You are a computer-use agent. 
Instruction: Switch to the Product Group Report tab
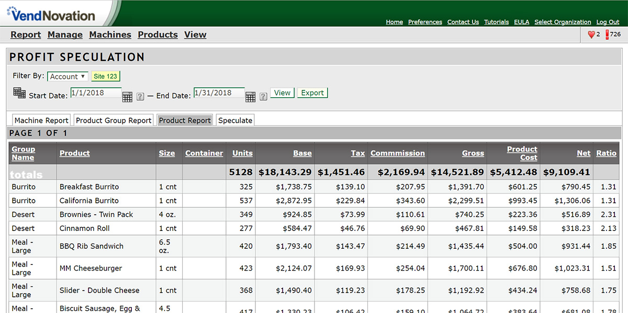114,120
